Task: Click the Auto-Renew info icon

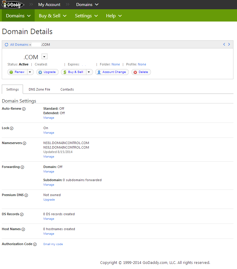Action: 24,109
